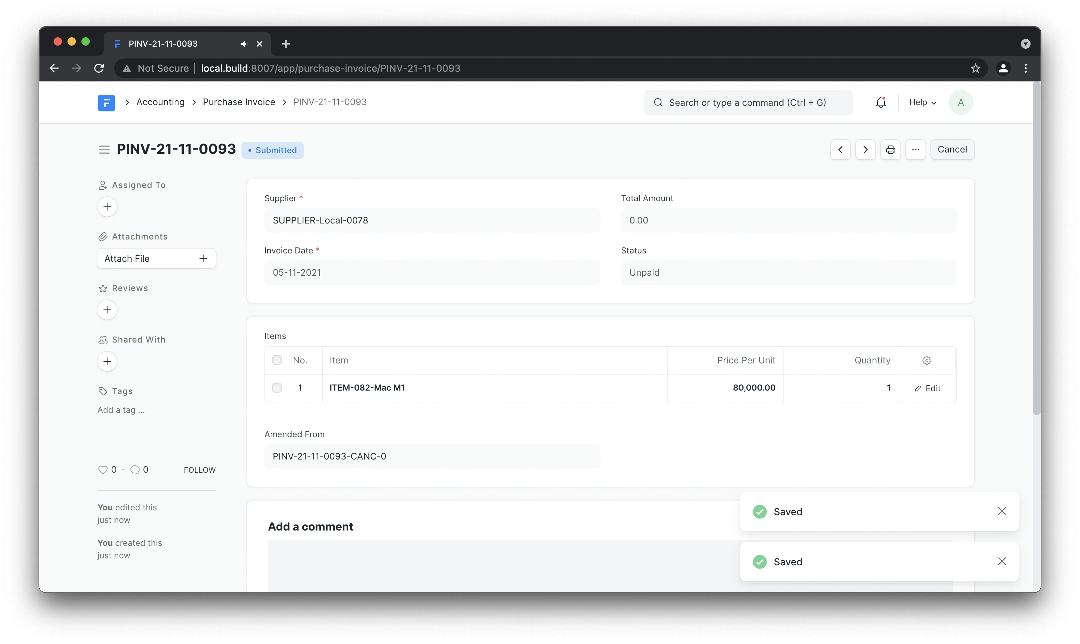Click the Attach File button
The height and width of the screenshot is (644, 1080).
(156, 259)
